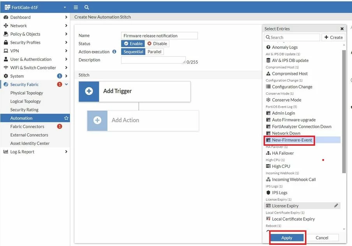Click the Anomaly Logs entry icon
This screenshot has width=352, height=246.
[268, 47]
